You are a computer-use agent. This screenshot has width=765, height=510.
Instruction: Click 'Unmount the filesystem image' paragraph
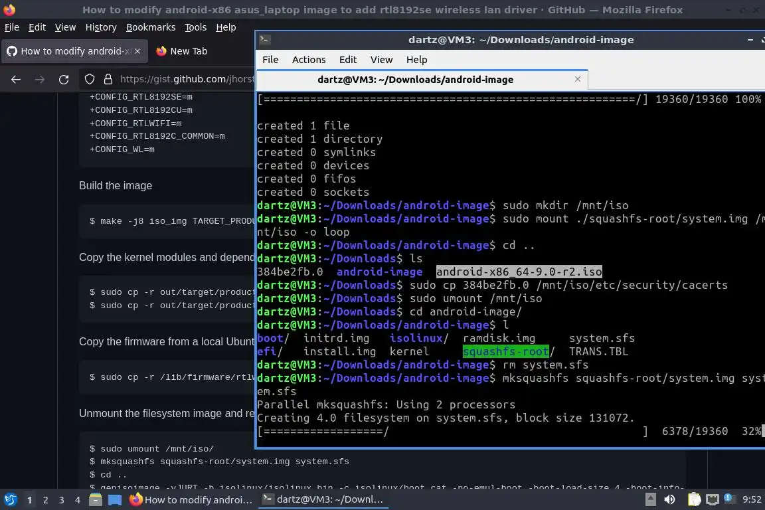click(x=167, y=413)
